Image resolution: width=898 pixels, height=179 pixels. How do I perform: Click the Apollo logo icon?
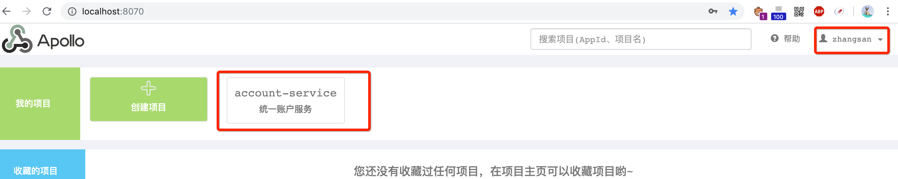pyautogui.click(x=17, y=39)
